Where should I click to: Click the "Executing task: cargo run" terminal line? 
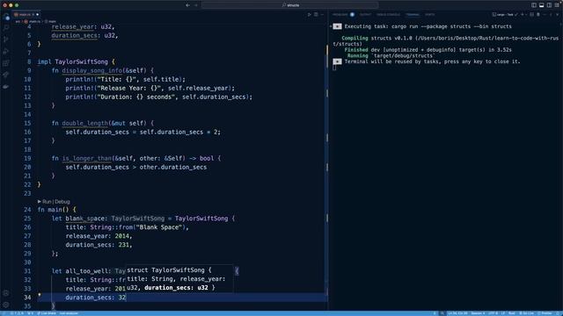(x=428, y=26)
